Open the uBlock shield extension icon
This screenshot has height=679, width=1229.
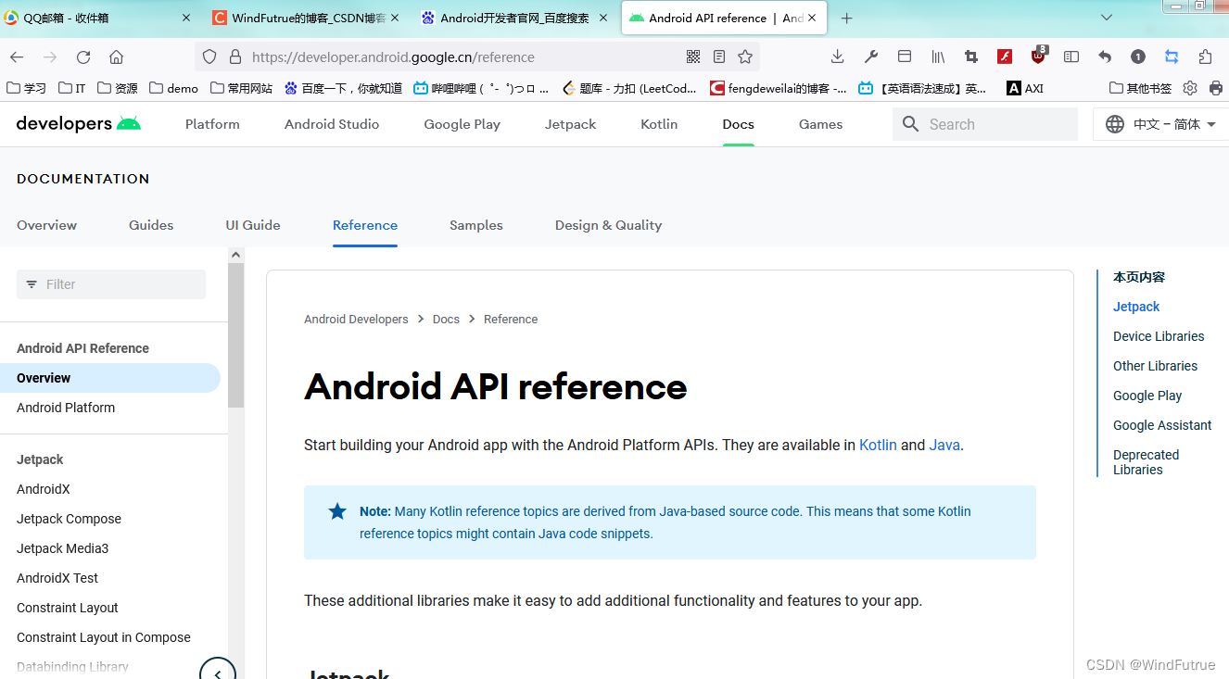tap(1039, 56)
